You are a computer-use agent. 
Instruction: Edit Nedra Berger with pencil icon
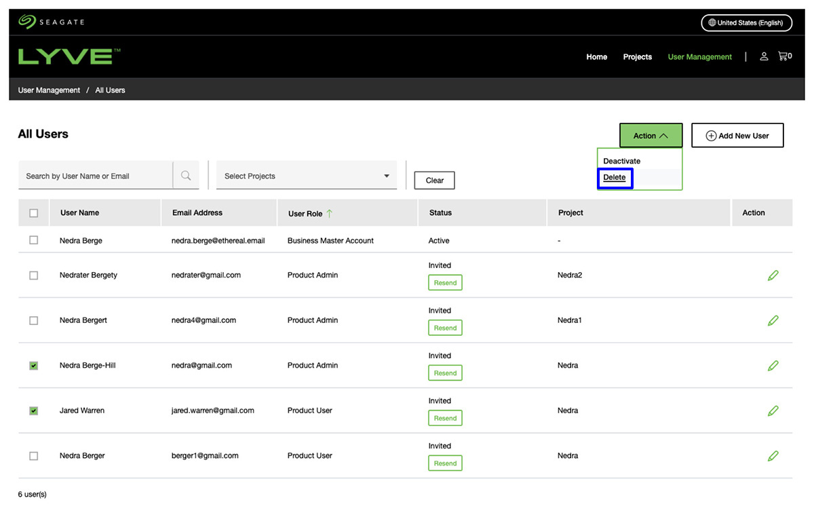[773, 456]
